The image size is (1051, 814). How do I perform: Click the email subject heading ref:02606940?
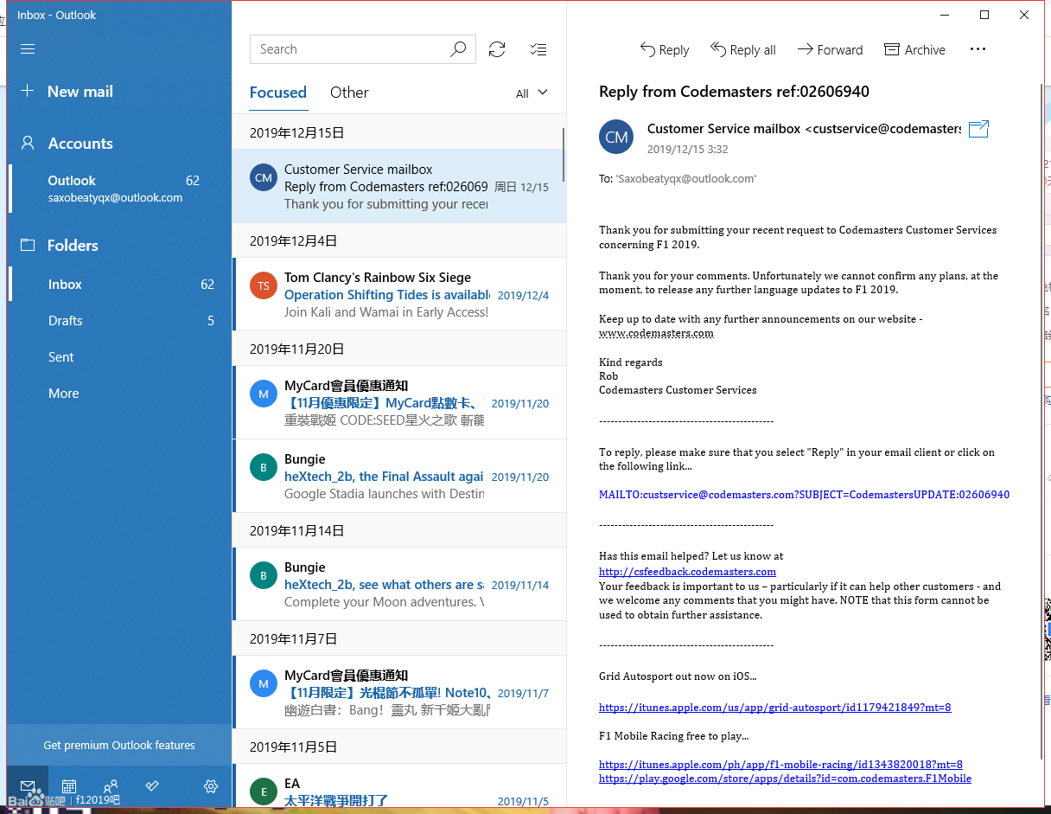734,91
